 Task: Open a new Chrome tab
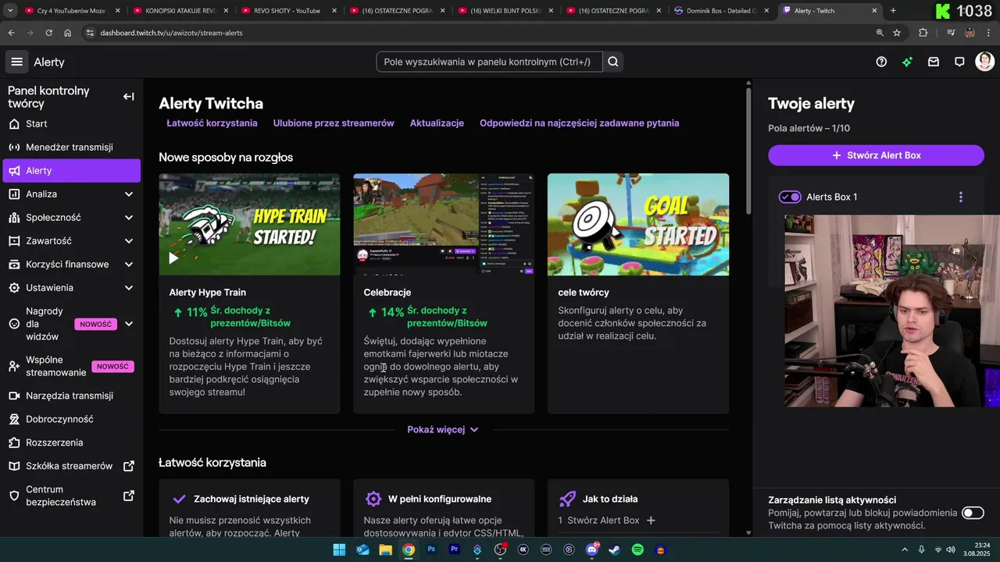point(893,11)
